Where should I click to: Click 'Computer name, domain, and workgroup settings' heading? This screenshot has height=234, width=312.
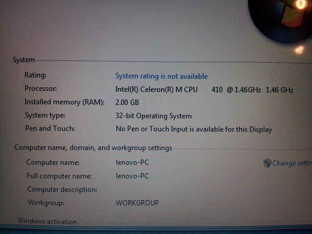pos(93,148)
